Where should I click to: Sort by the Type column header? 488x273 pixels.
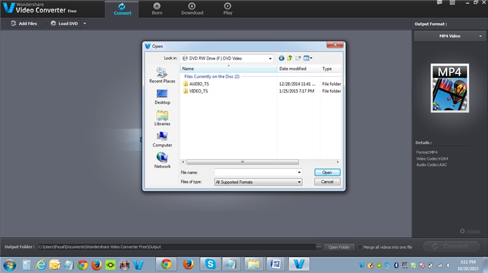tap(331, 69)
